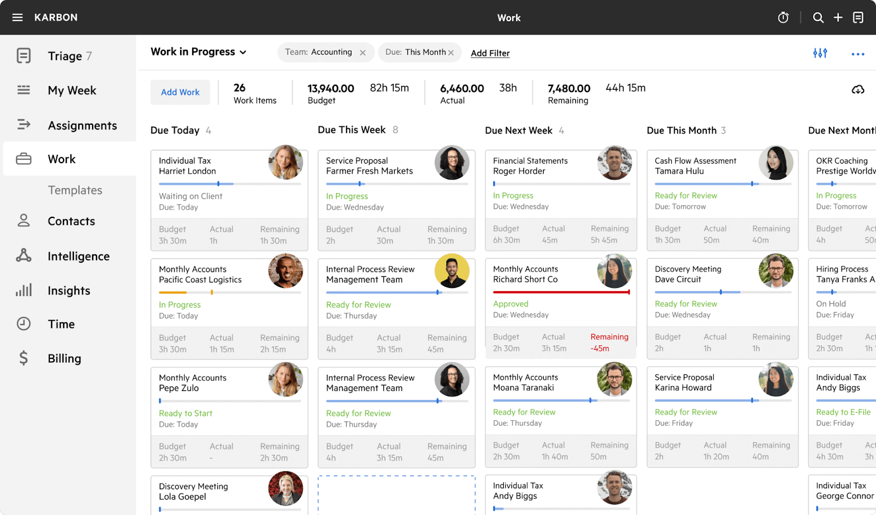Click the cloud export icon

point(858,89)
